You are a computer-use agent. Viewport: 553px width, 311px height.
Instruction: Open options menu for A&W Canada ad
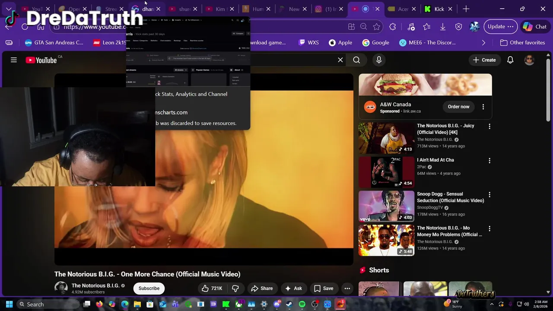(x=483, y=107)
